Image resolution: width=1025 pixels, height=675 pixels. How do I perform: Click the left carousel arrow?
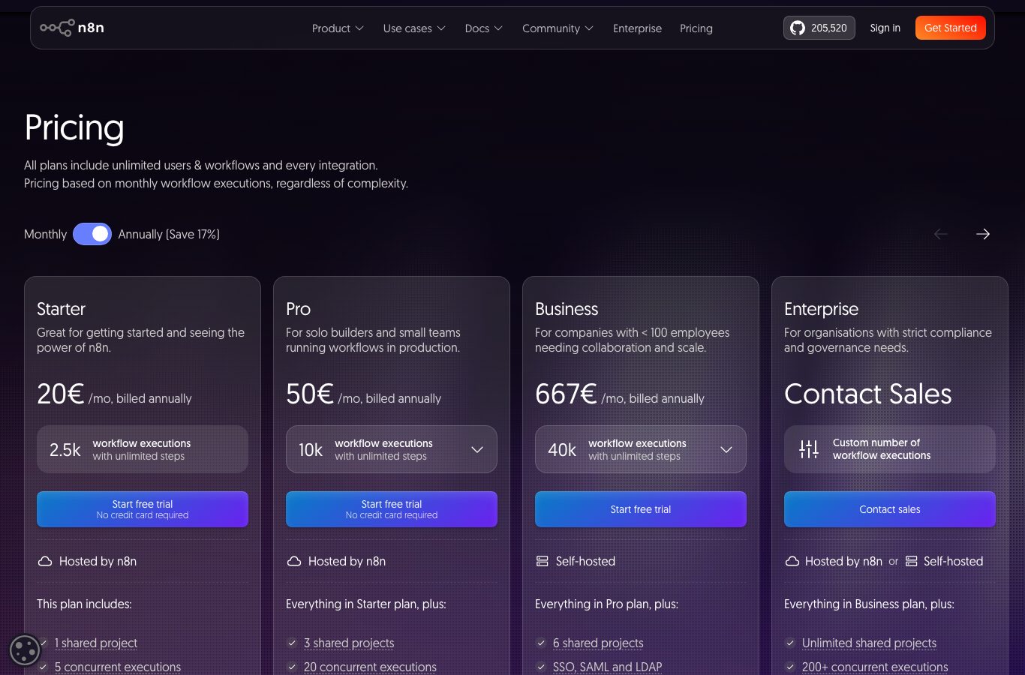click(x=941, y=234)
